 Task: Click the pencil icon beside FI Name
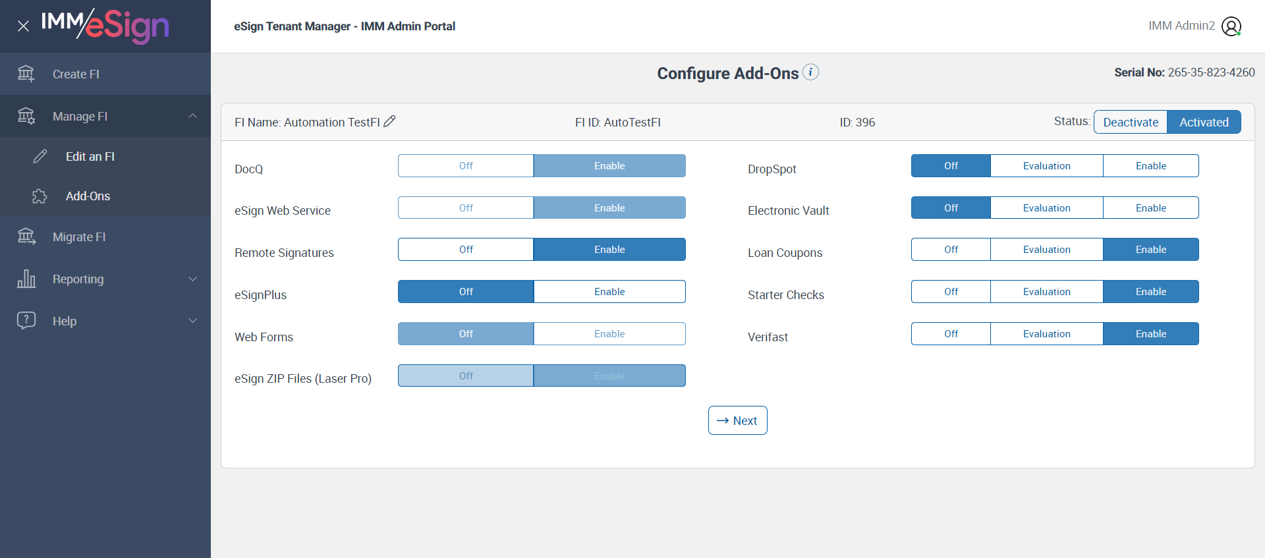pos(390,121)
